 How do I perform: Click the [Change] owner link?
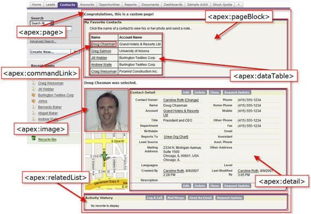click(192, 100)
